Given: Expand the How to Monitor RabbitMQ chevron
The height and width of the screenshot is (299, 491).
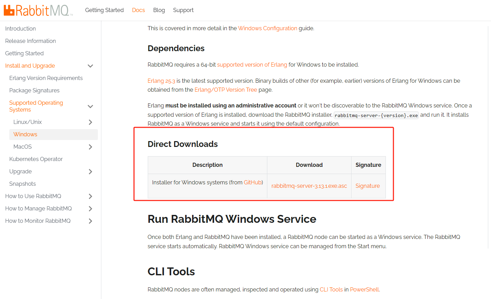Looking at the screenshot, I should (x=90, y=221).
